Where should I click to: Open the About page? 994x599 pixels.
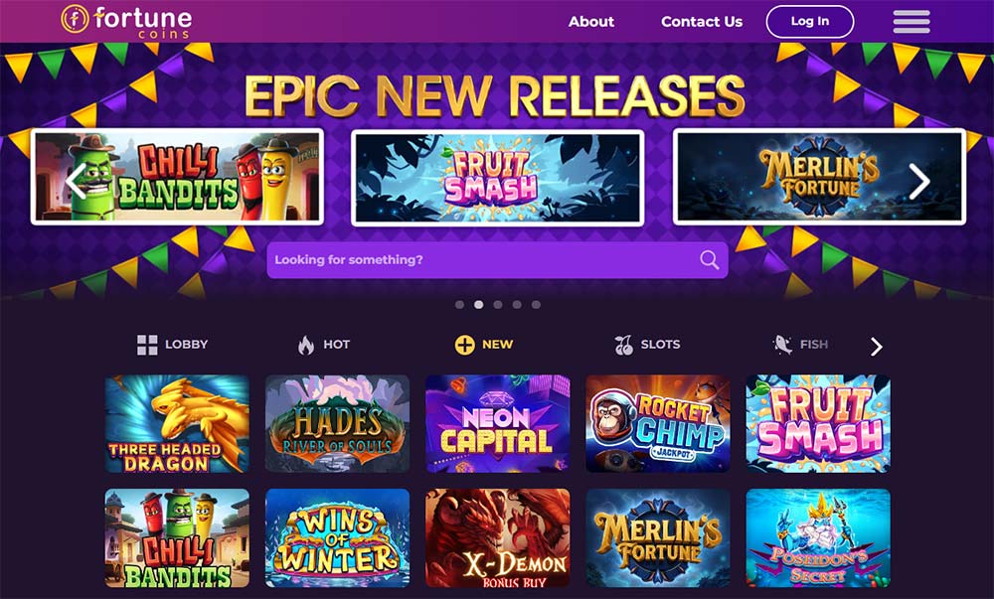[590, 22]
